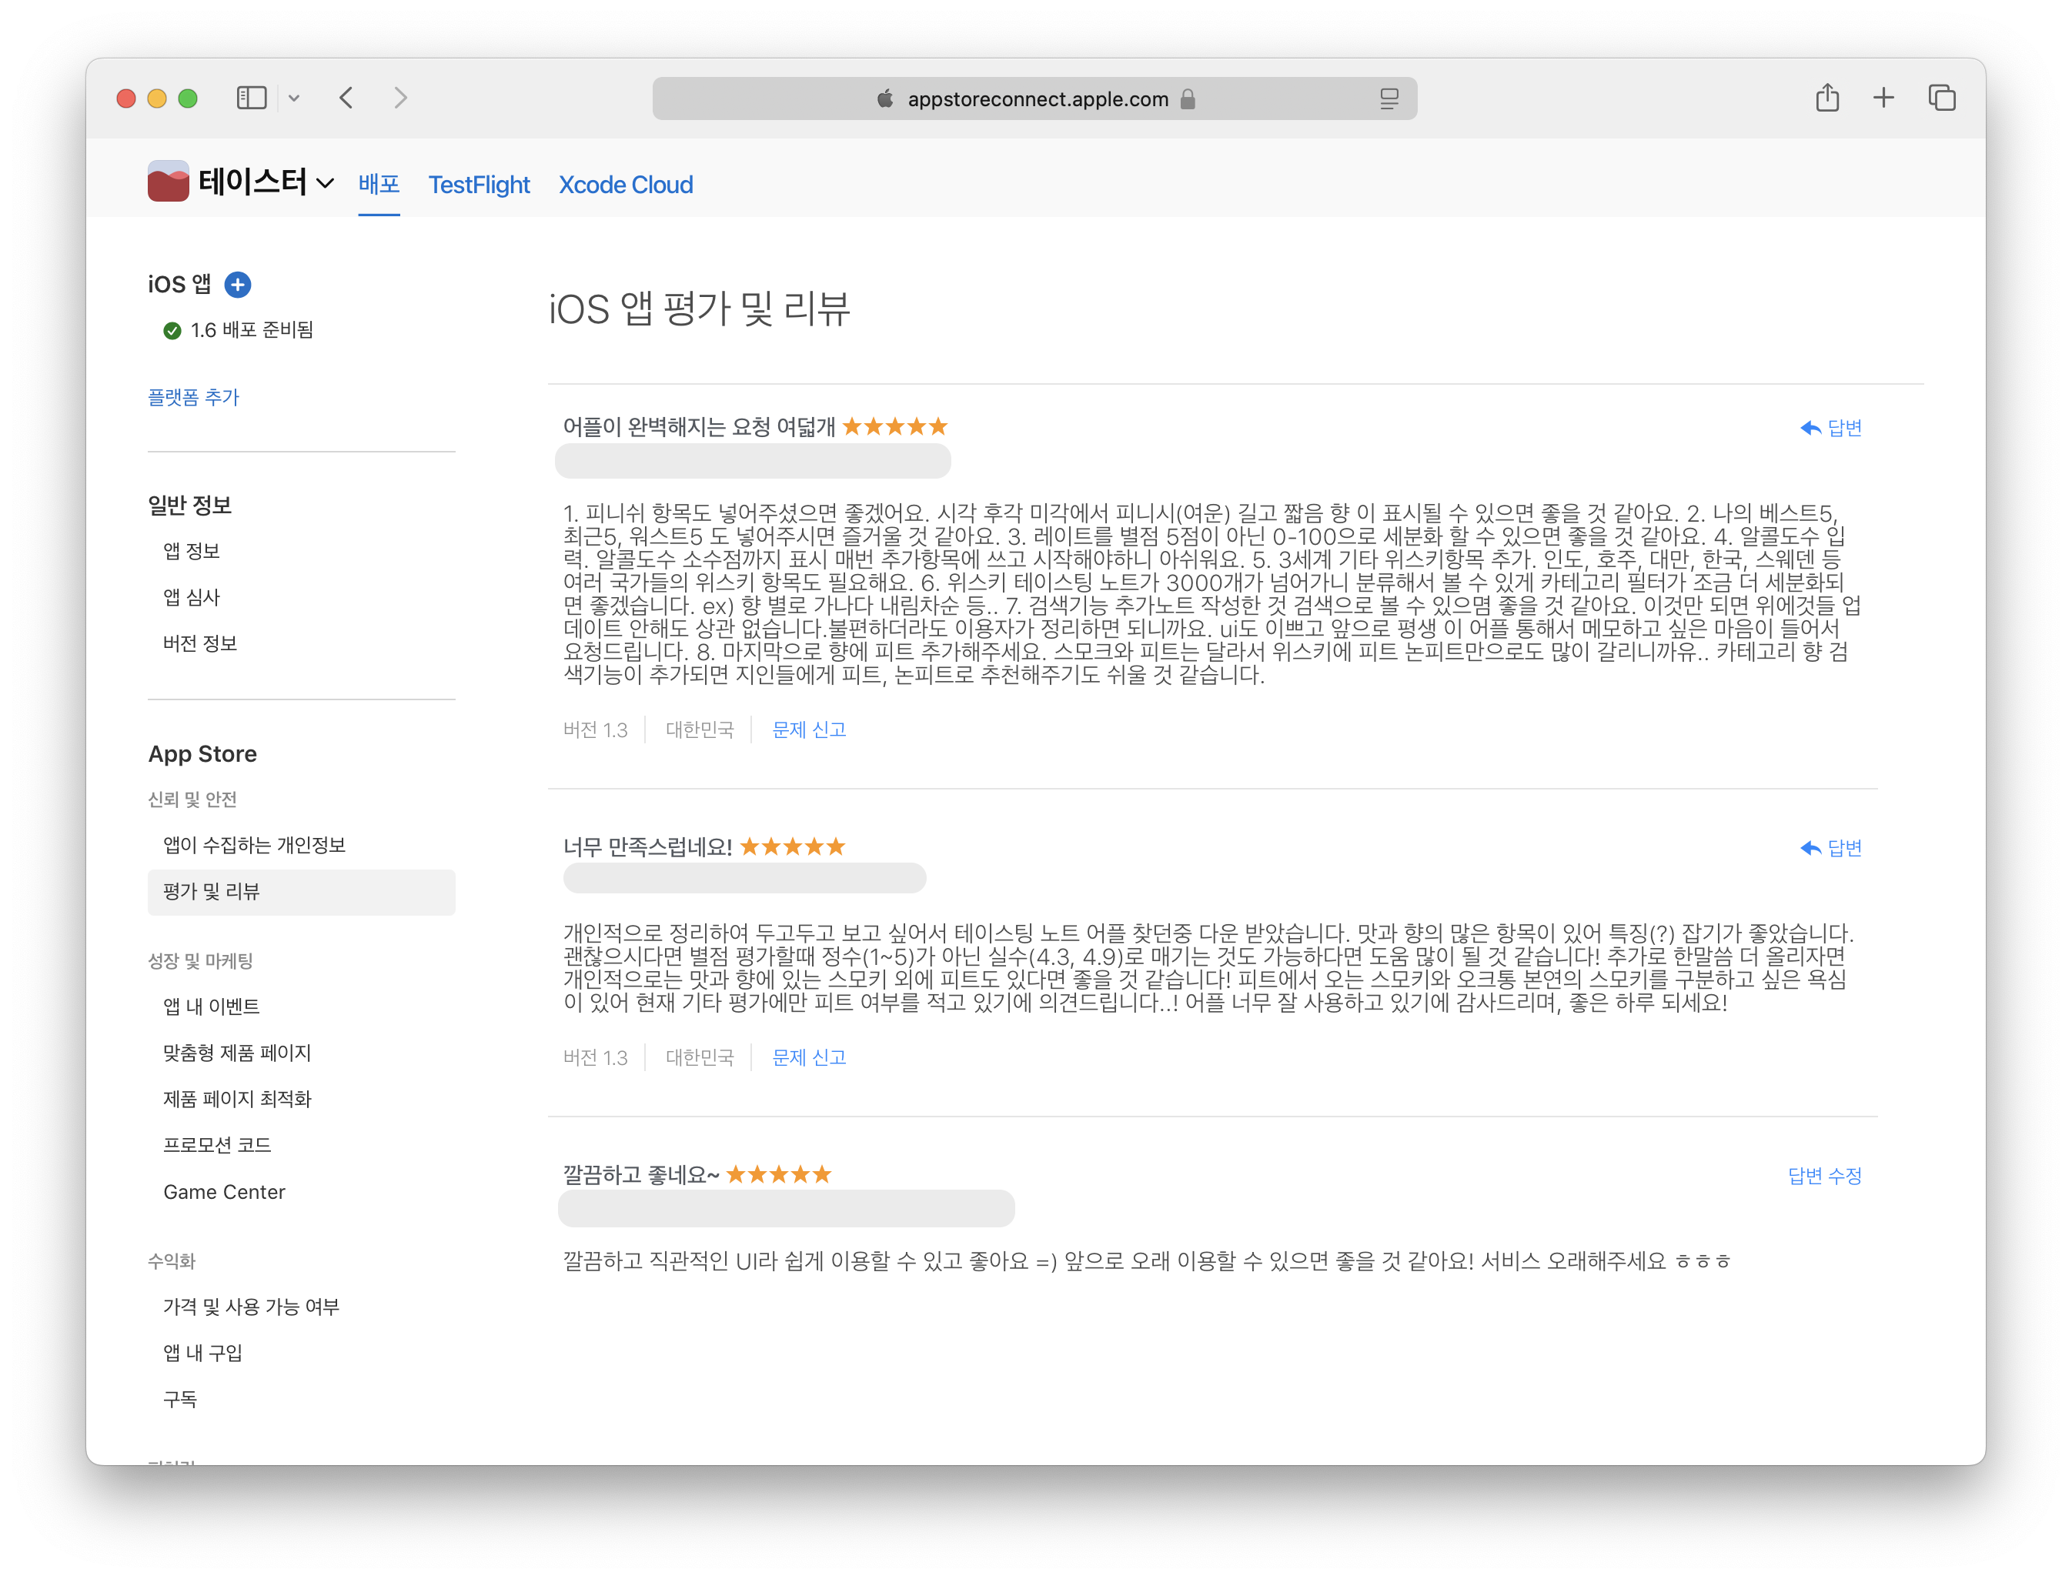This screenshot has width=2072, height=1579.
Task: Click the Apple logo in the address bar
Action: (884, 98)
